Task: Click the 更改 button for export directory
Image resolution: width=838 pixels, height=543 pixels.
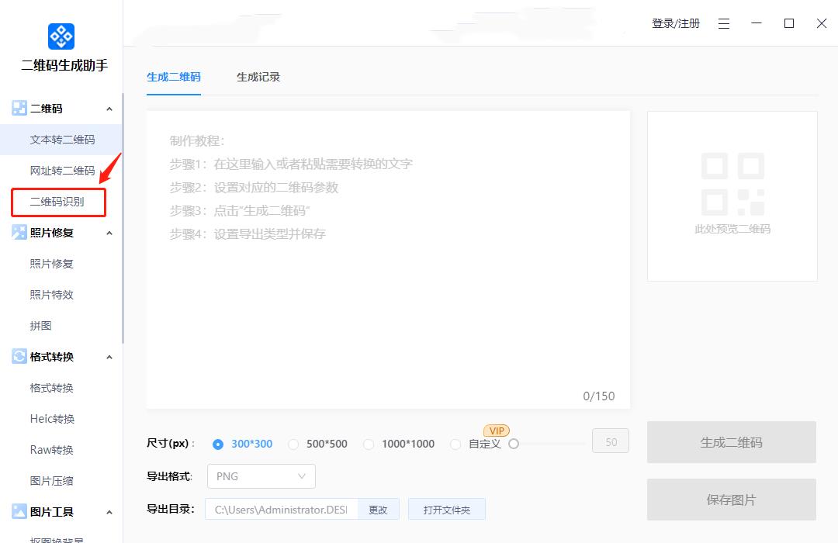Action: point(378,510)
